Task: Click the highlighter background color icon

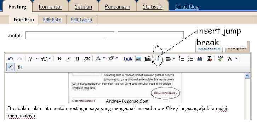Action: pyautogui.click(x=111, y=58)
